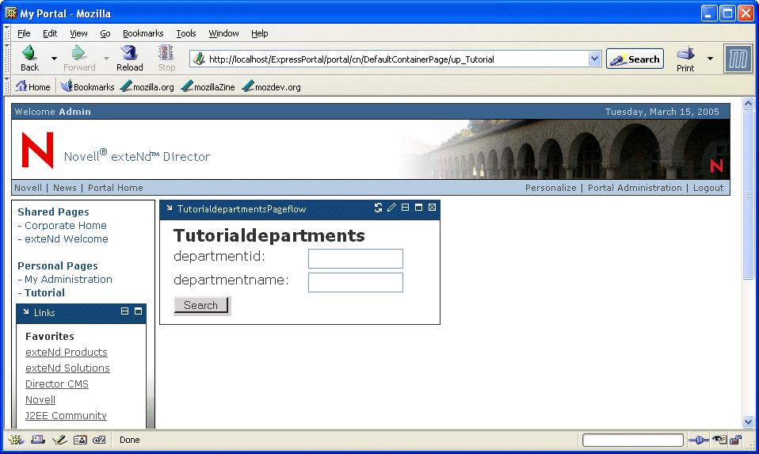Click the page scrollbar down arrow
This screenshot has width=759, height=454.
[749, 422]
